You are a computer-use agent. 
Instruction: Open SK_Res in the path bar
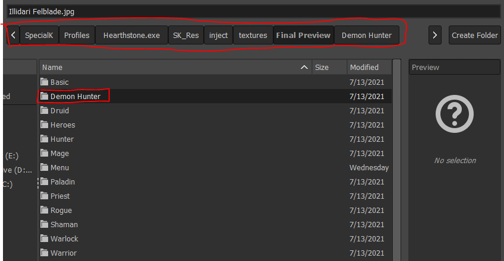coord(186,36)
